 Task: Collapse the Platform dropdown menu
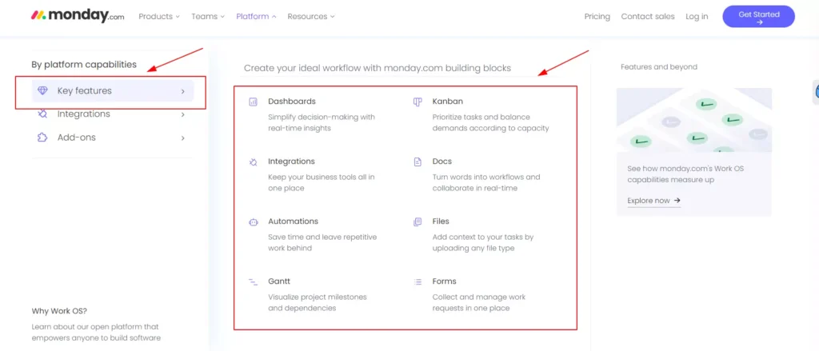(x=256, y=16)
